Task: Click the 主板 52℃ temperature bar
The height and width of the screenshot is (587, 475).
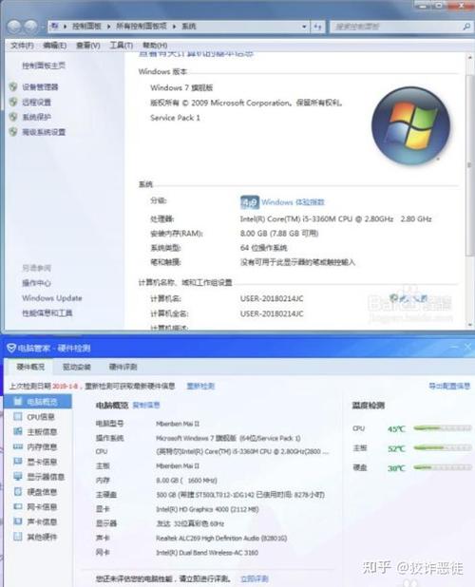Action: pos(442,447)
